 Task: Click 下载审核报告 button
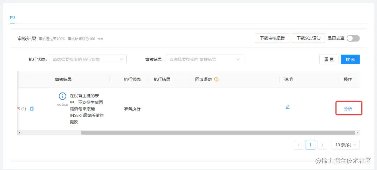coord(272,38)
